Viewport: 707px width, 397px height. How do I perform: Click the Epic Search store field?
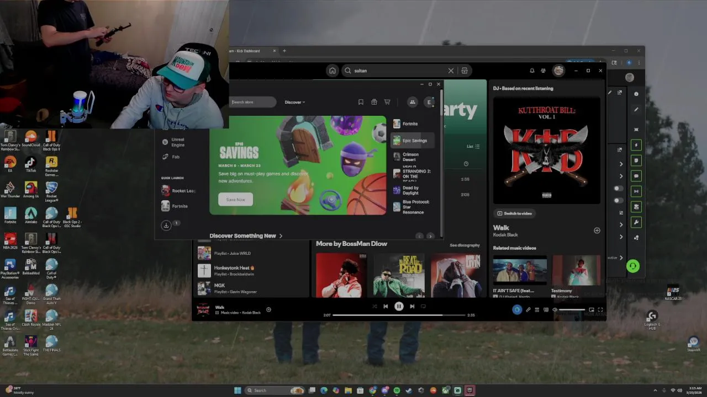tap(253, 102)
